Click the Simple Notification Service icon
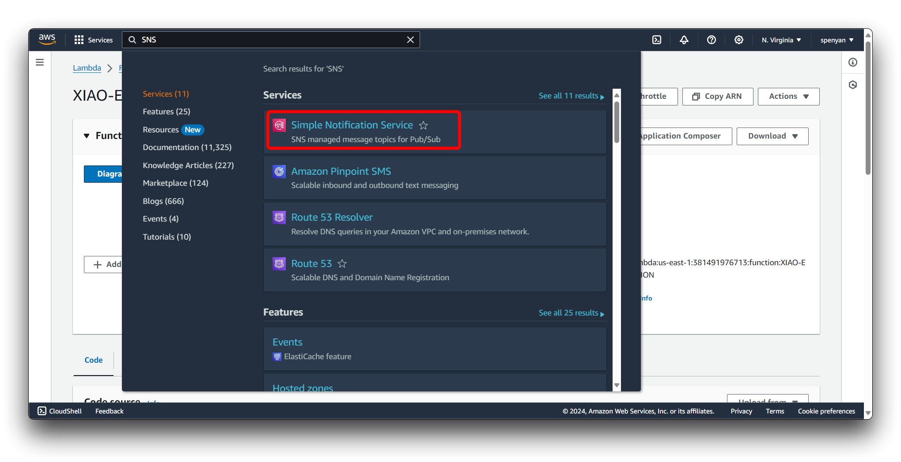 point(279,125)
